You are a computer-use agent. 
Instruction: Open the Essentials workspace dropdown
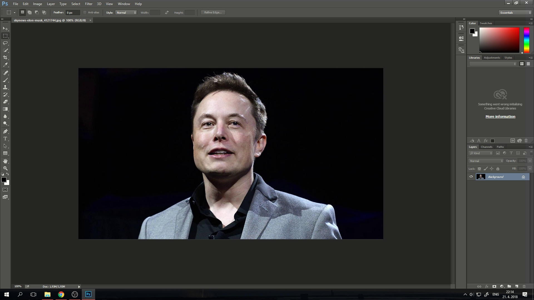515,12
